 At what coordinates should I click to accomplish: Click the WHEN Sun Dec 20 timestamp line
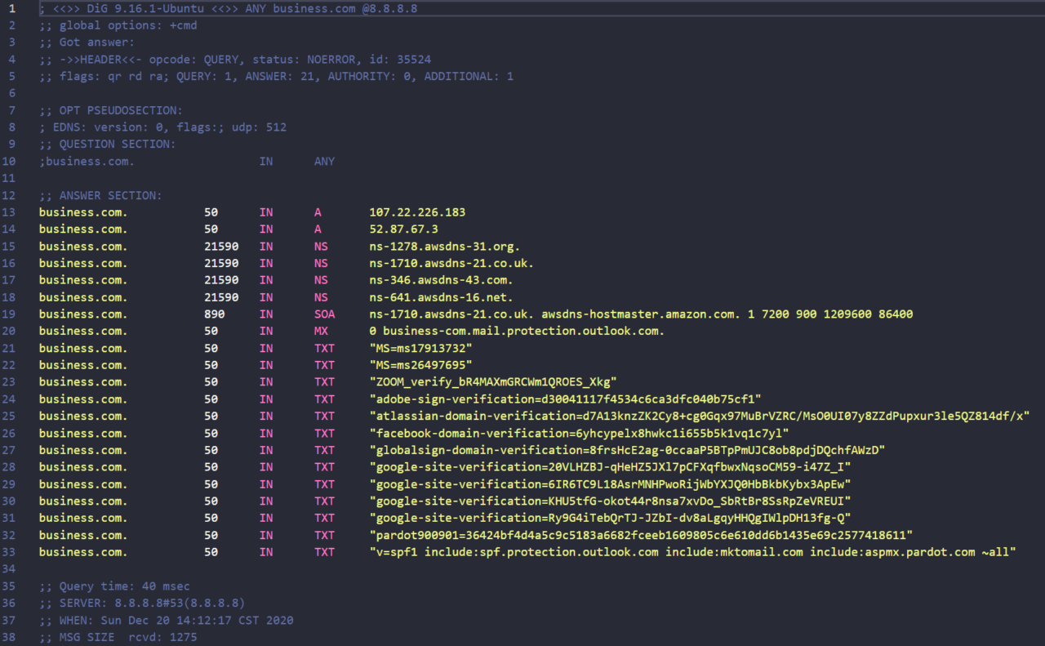point(166,621)
